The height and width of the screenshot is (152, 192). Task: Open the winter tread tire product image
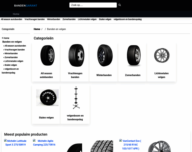tap(102, 146)
